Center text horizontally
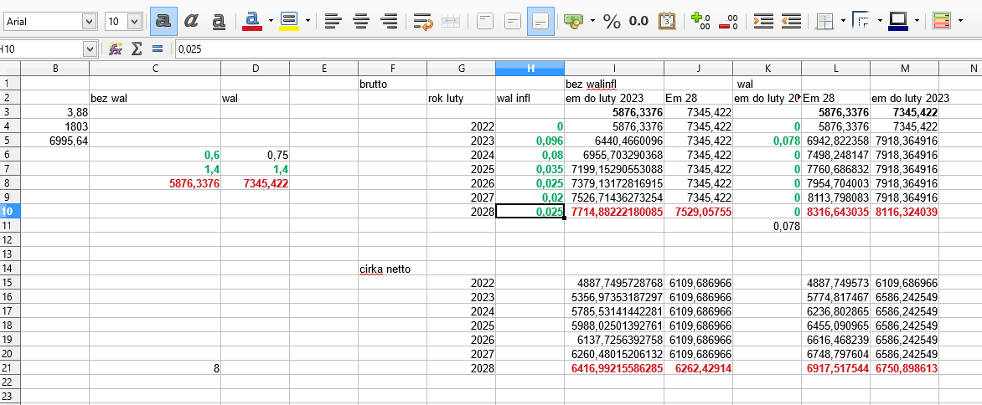This screenshot has width=982, height=405. point(361,21)
